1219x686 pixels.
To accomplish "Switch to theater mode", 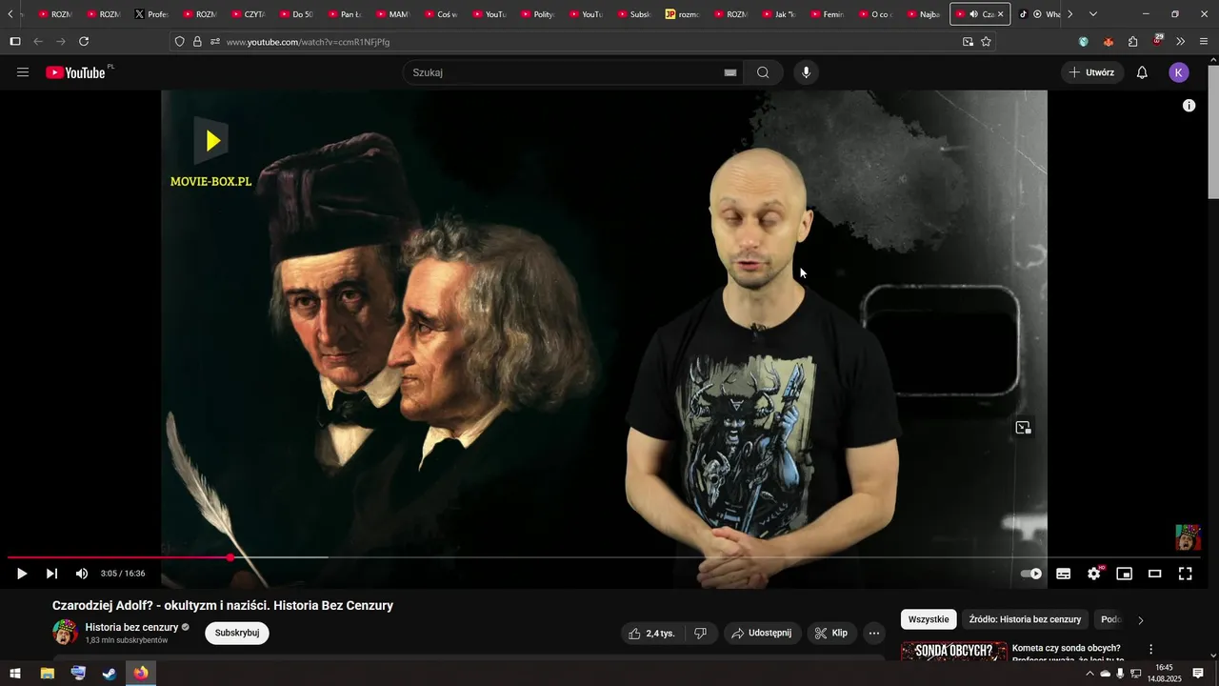I will [x=1155, y=574].
